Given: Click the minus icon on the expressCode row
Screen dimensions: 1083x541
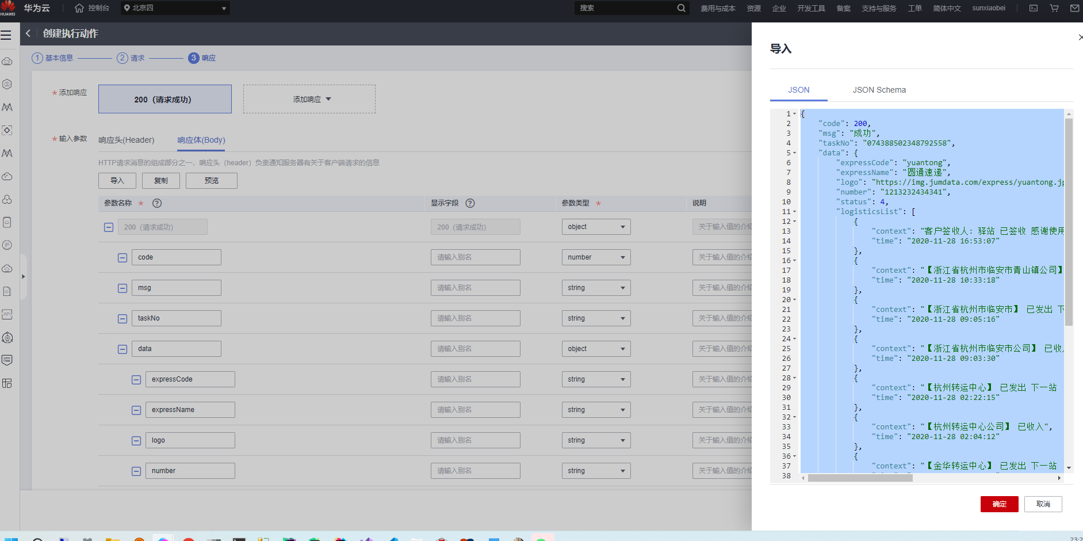Looking at the screenshot, I should coord(136,380).
